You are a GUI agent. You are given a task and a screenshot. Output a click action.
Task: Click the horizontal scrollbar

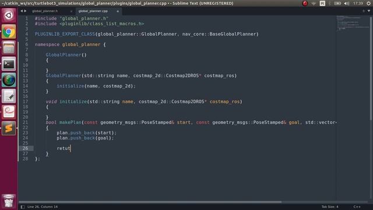[150, 202]
